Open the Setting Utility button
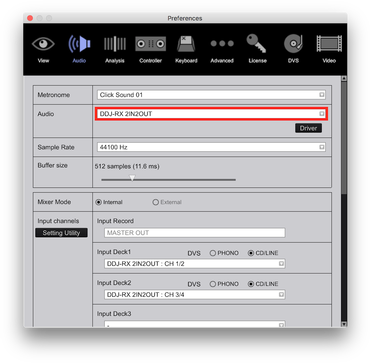 pos(61,233)
